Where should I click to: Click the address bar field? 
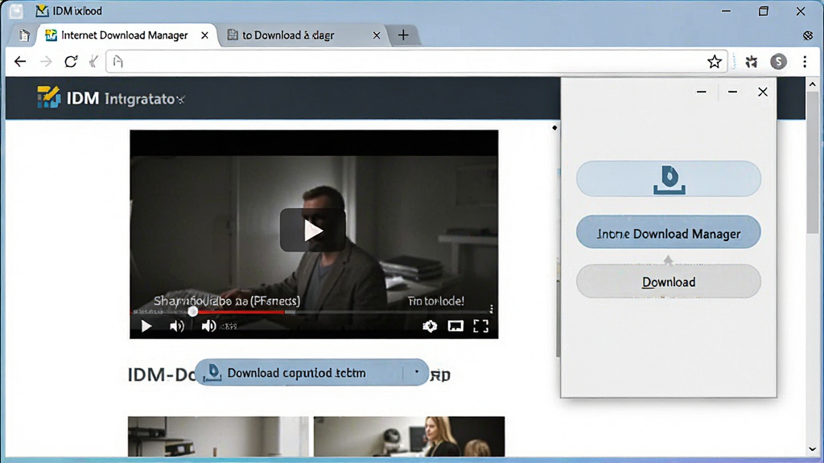point(417,62)
